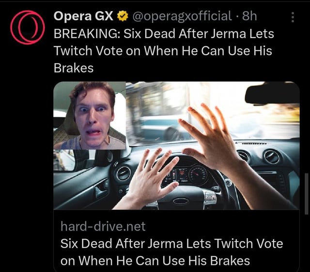Screen dimensions: 310x272
Task: Click the steering wheel Ford emblem in the image
Action: tap(181, 201)
